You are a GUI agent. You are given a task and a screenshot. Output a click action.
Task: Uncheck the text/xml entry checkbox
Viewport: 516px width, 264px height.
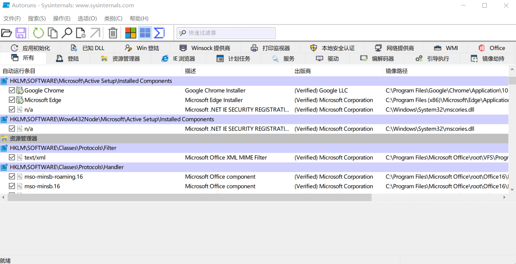pyautogui.click(x=12, y=158)
